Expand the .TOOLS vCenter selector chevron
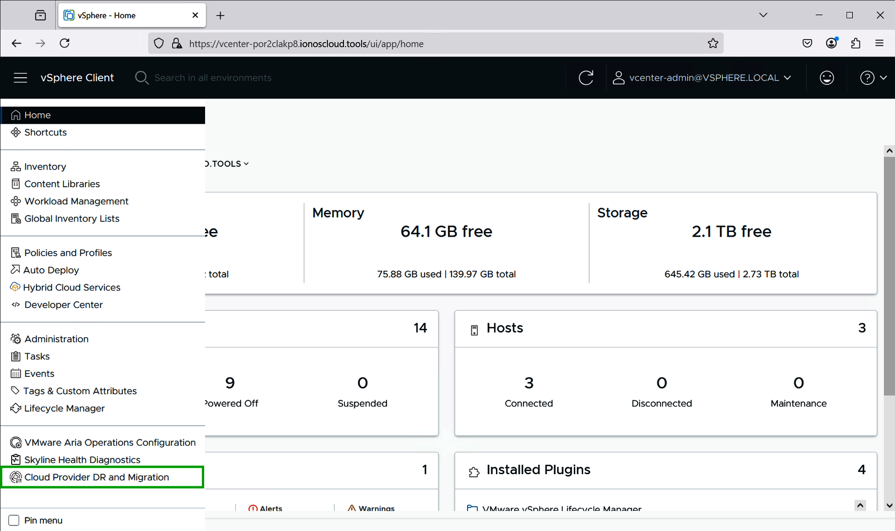This screenshot has height=531, width=895. tap(246, 164)
